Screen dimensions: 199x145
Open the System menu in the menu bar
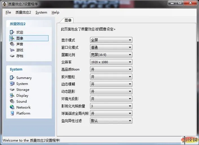(41, 12)
